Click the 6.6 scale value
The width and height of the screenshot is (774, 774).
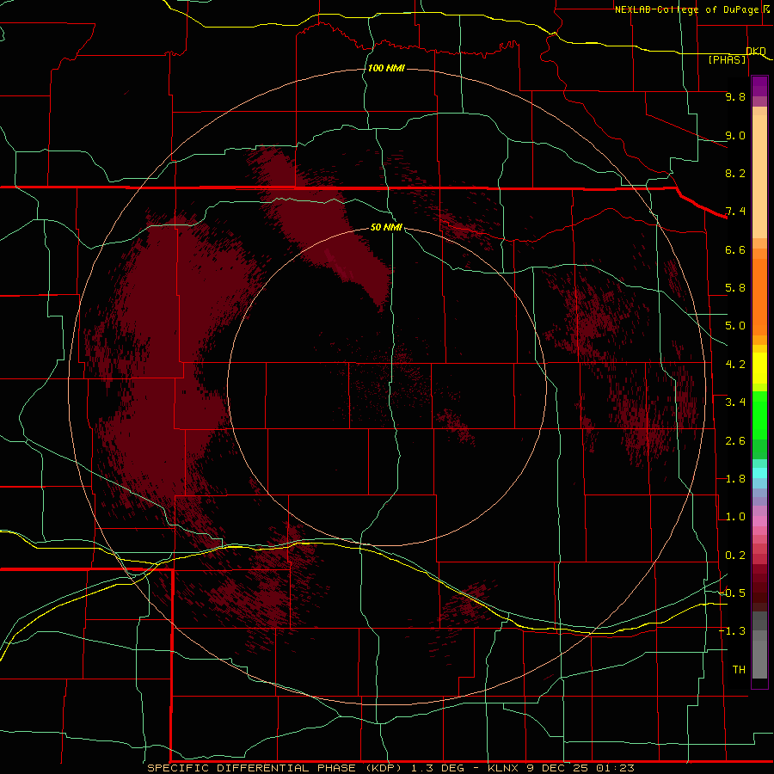735,249
